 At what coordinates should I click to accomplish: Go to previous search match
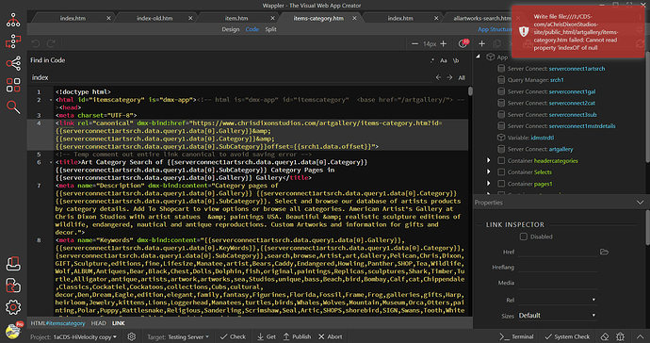[x=438, y=77]
